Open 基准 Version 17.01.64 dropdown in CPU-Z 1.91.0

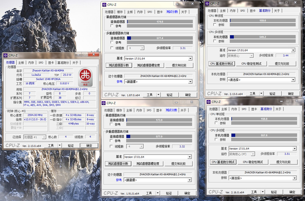(x=158, y=157)
